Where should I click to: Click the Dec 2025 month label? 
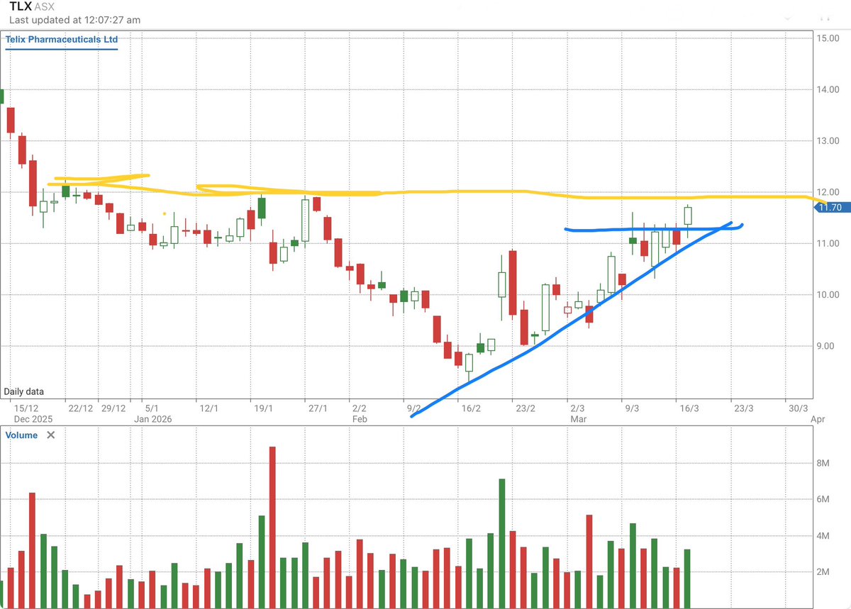coord(33,419)
